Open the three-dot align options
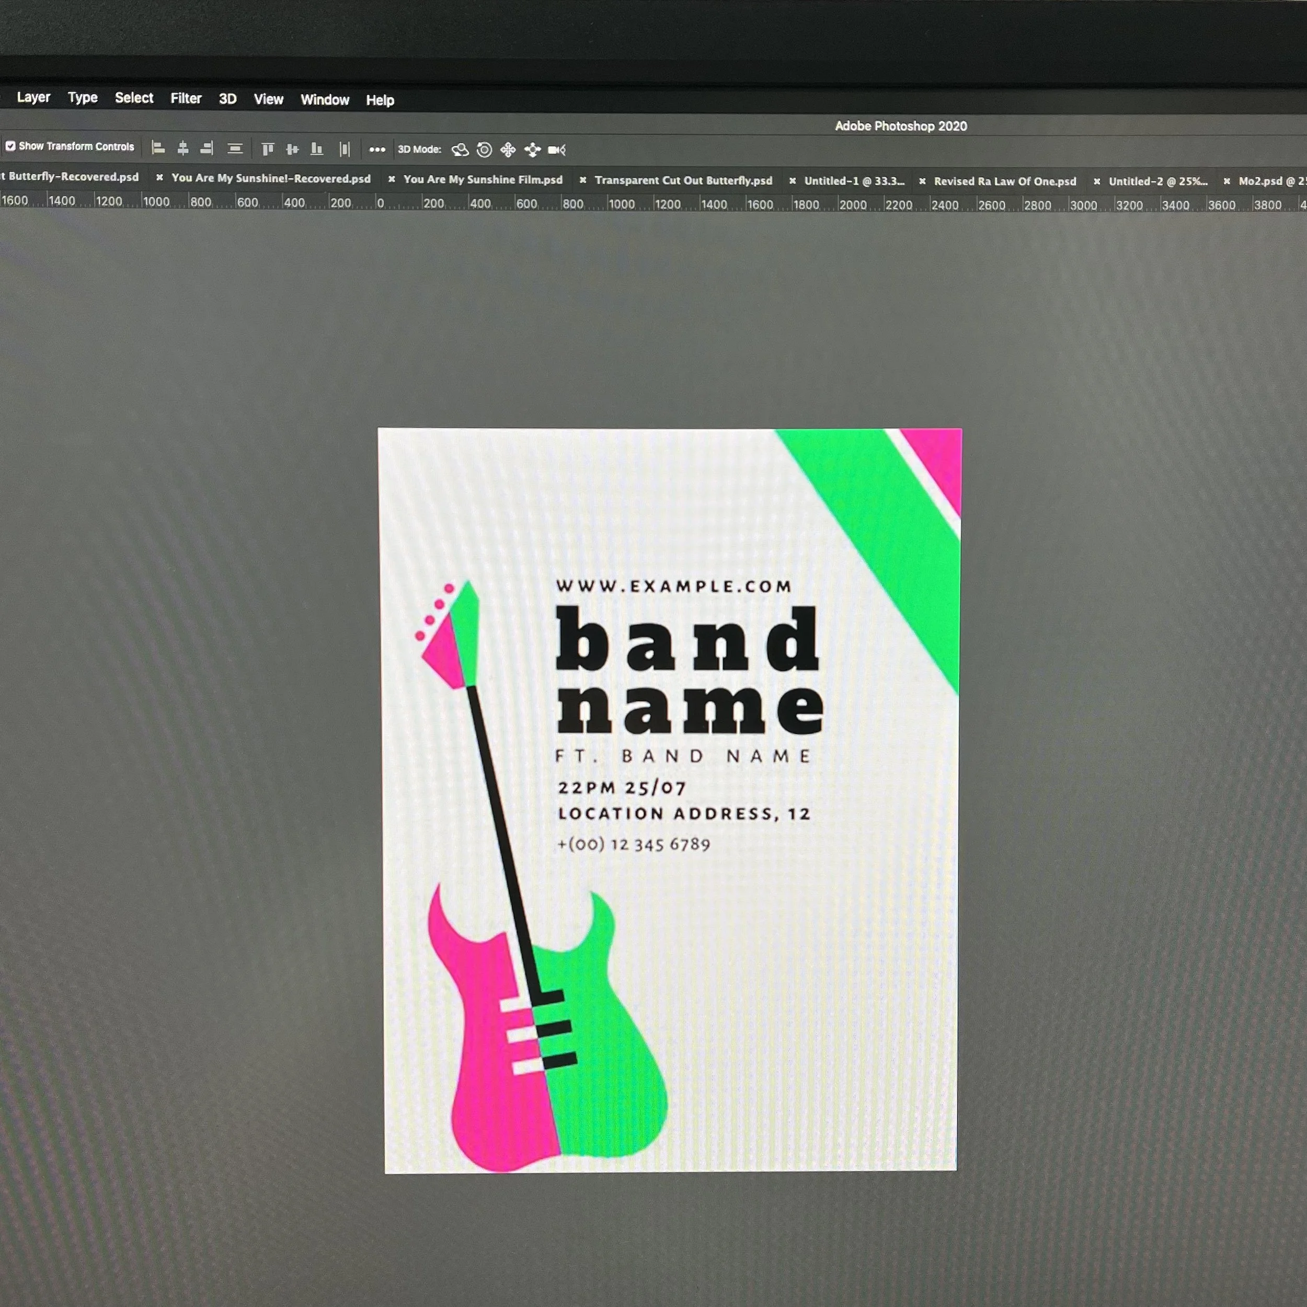 (377, 150)
